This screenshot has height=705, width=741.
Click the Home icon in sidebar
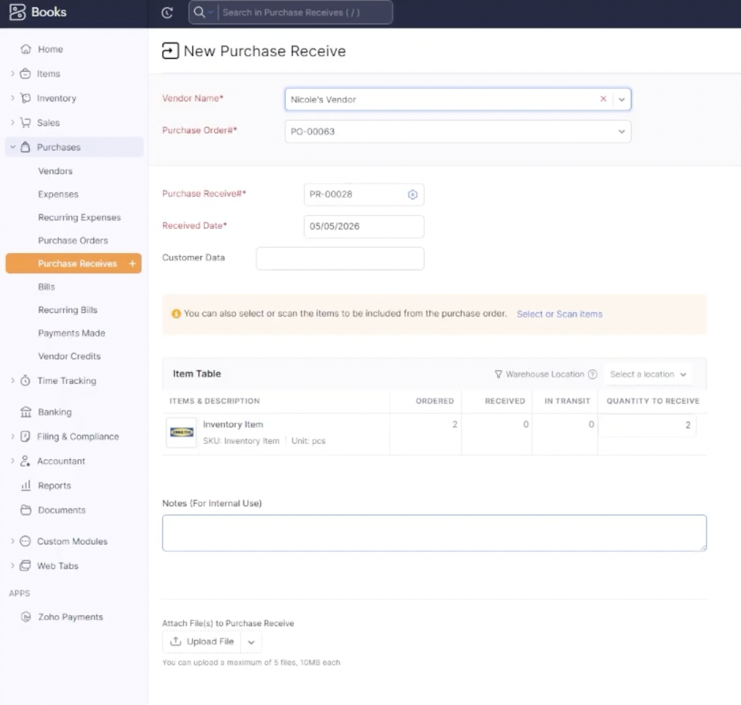click(x=25, y=49)
